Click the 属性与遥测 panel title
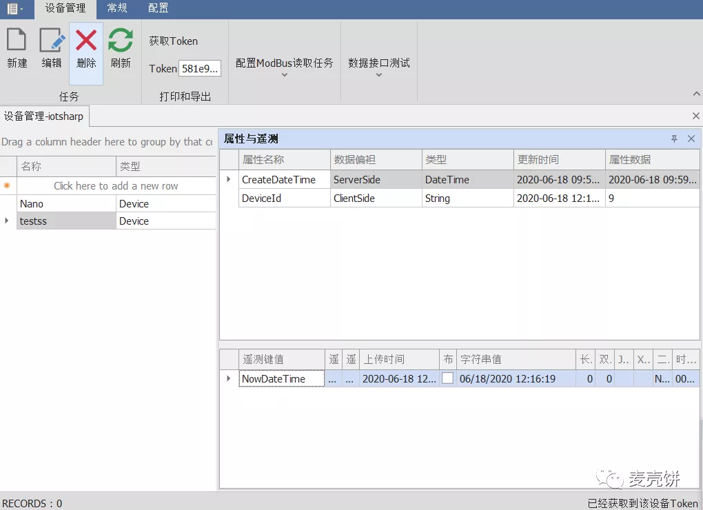Screen dimensions: 703x510 tap(251, 139)
